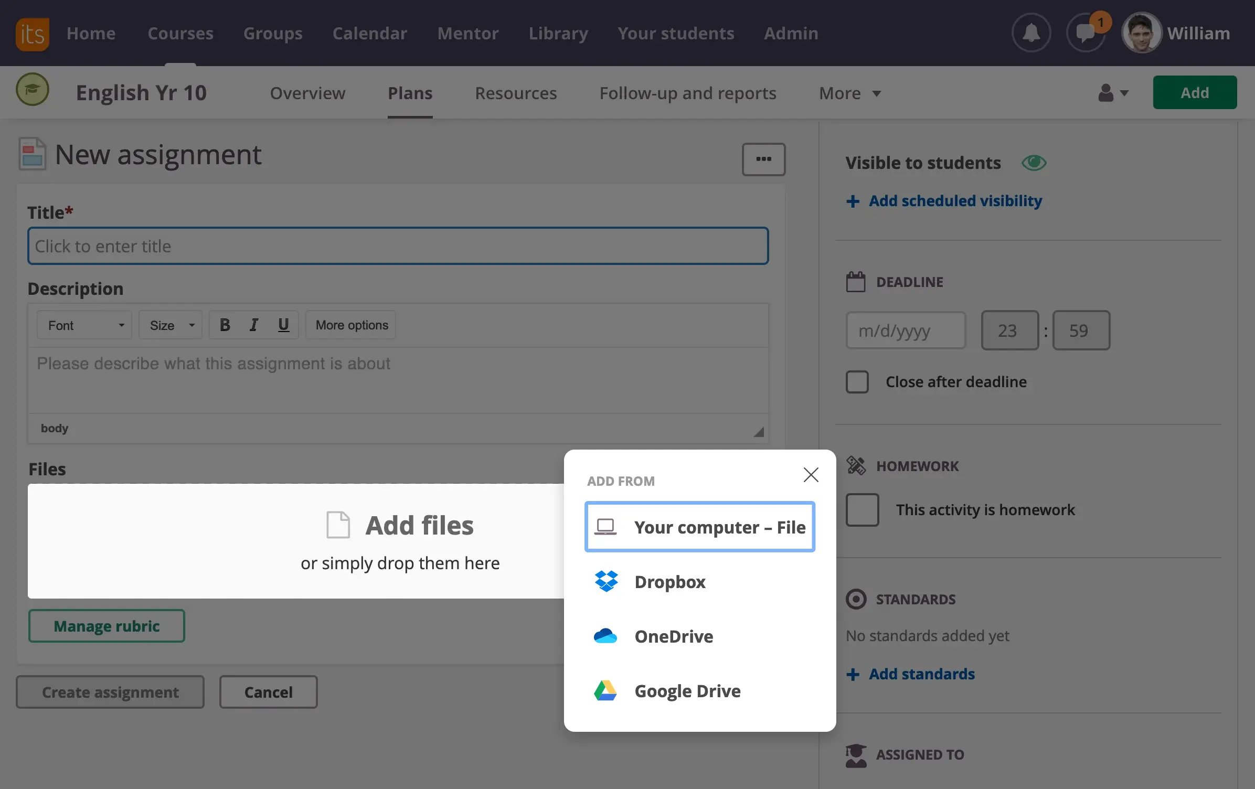Click the bold formatting icon

click(x=224, y=325)
